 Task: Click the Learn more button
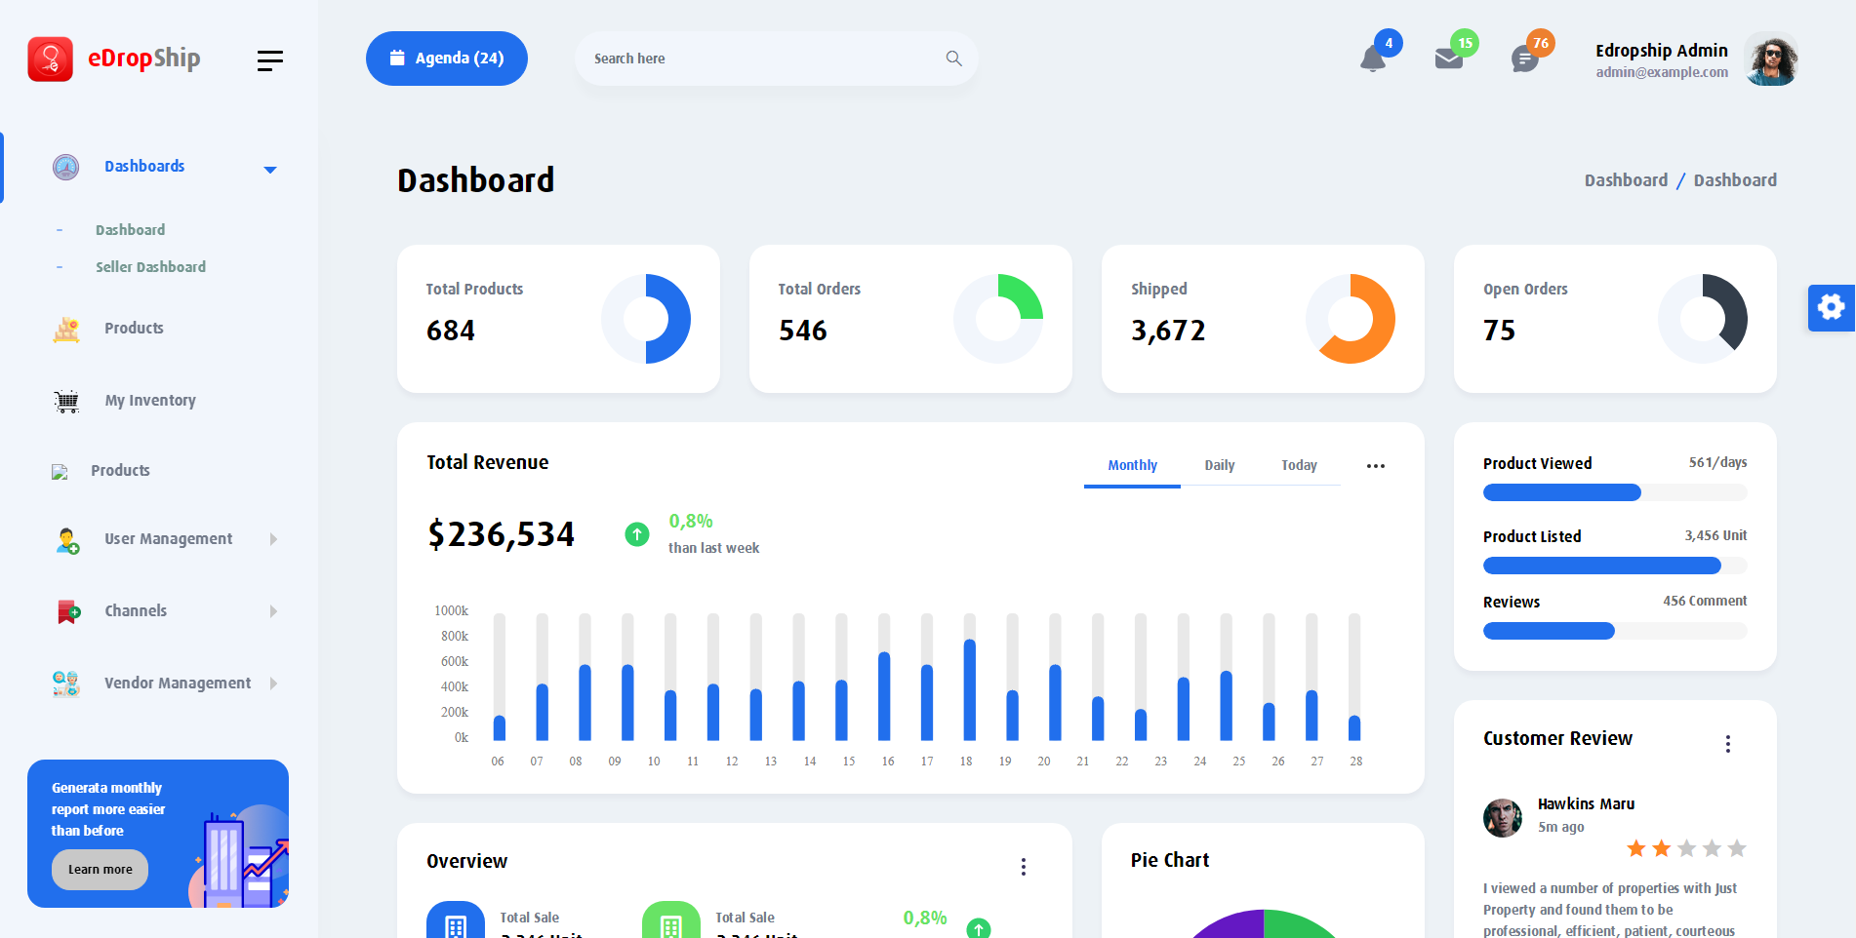click(x=100, y=870)
